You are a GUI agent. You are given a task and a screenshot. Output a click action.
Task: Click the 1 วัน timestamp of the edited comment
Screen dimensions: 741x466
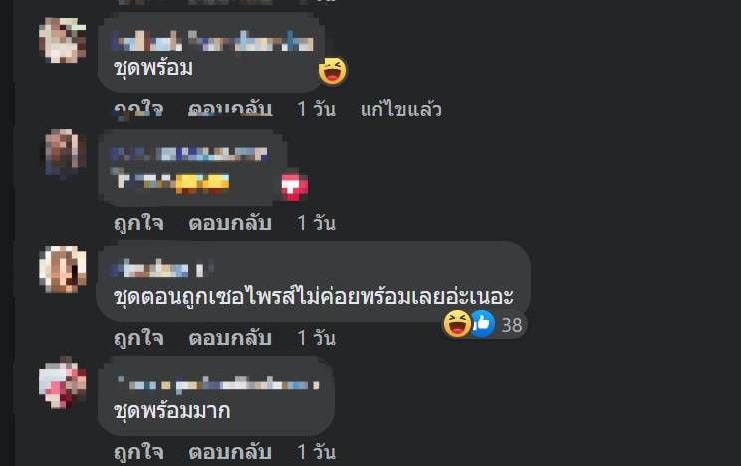click(x=316, y=109)
